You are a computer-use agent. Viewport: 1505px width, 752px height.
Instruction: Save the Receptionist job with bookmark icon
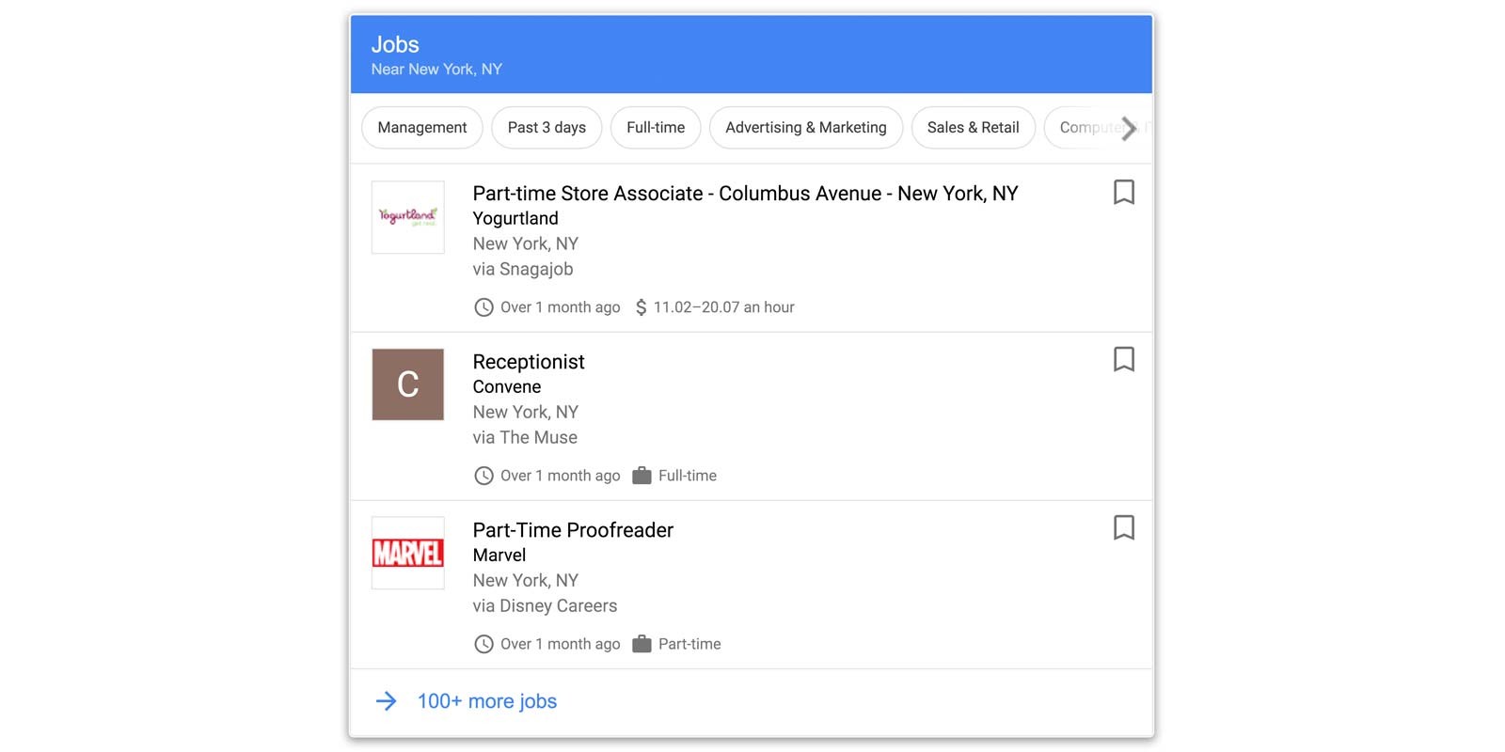point(1123,359)
